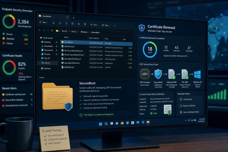Click the Rename icon in Explorer toolbar
Screen dimensions: 228x152
[x=72, y=24]
